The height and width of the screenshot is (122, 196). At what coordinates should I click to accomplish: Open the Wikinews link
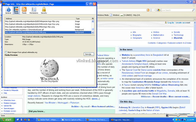coord(146,97)
